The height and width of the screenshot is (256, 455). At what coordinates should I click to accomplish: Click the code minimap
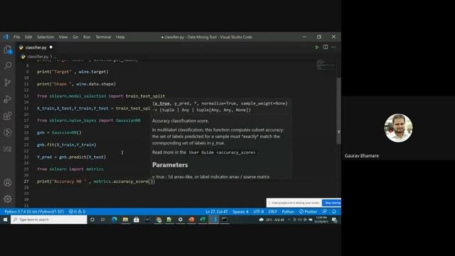tap(326, 65)
